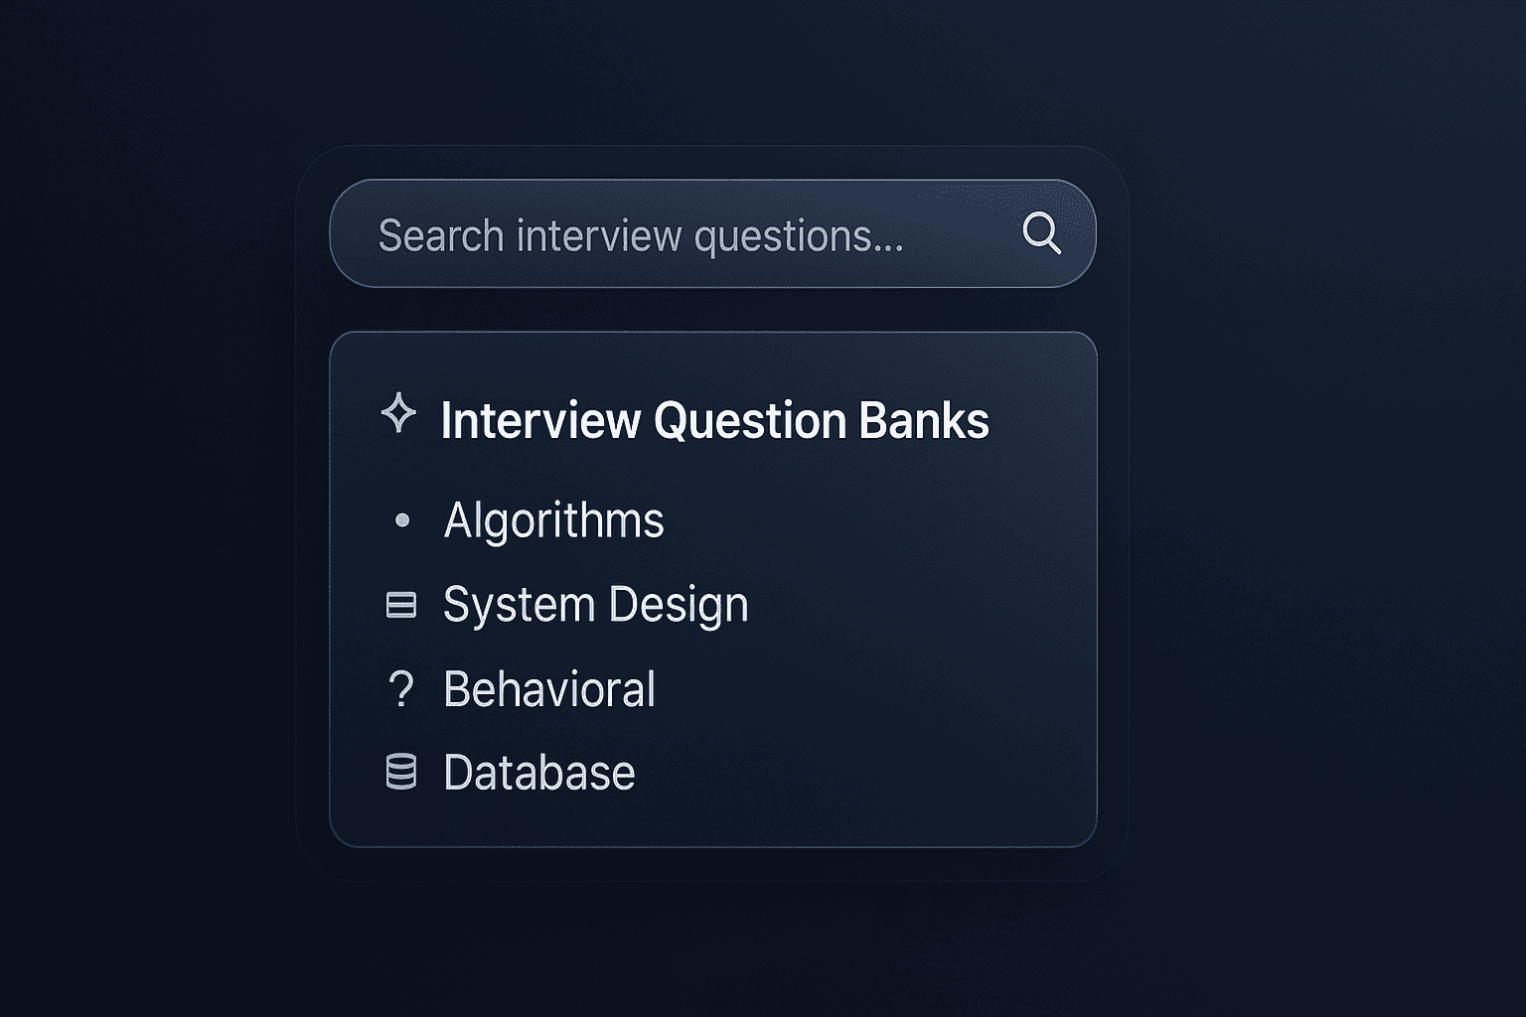Choose the System Design list item

595,605
